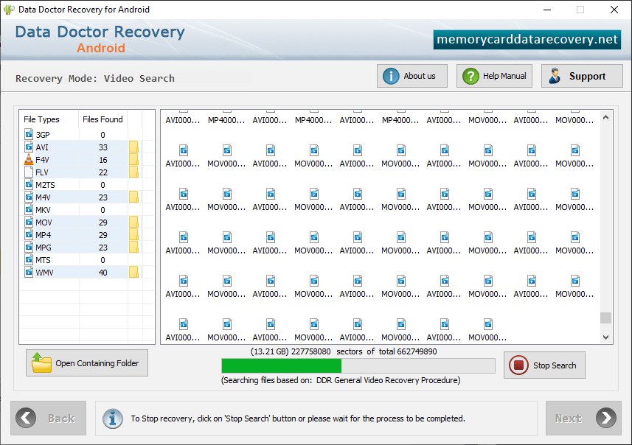Click the AVI file type icon
Viewport: 632px width, 445px height.
pyautogui.click(x=29, y=147)
